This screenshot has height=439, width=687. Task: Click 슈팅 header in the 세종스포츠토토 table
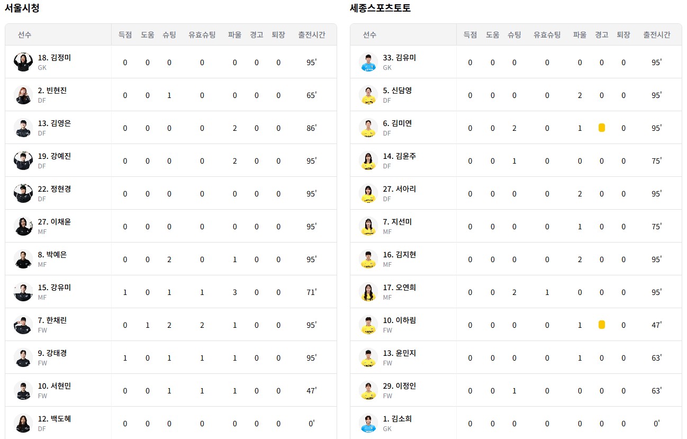[x=514, y=35]
